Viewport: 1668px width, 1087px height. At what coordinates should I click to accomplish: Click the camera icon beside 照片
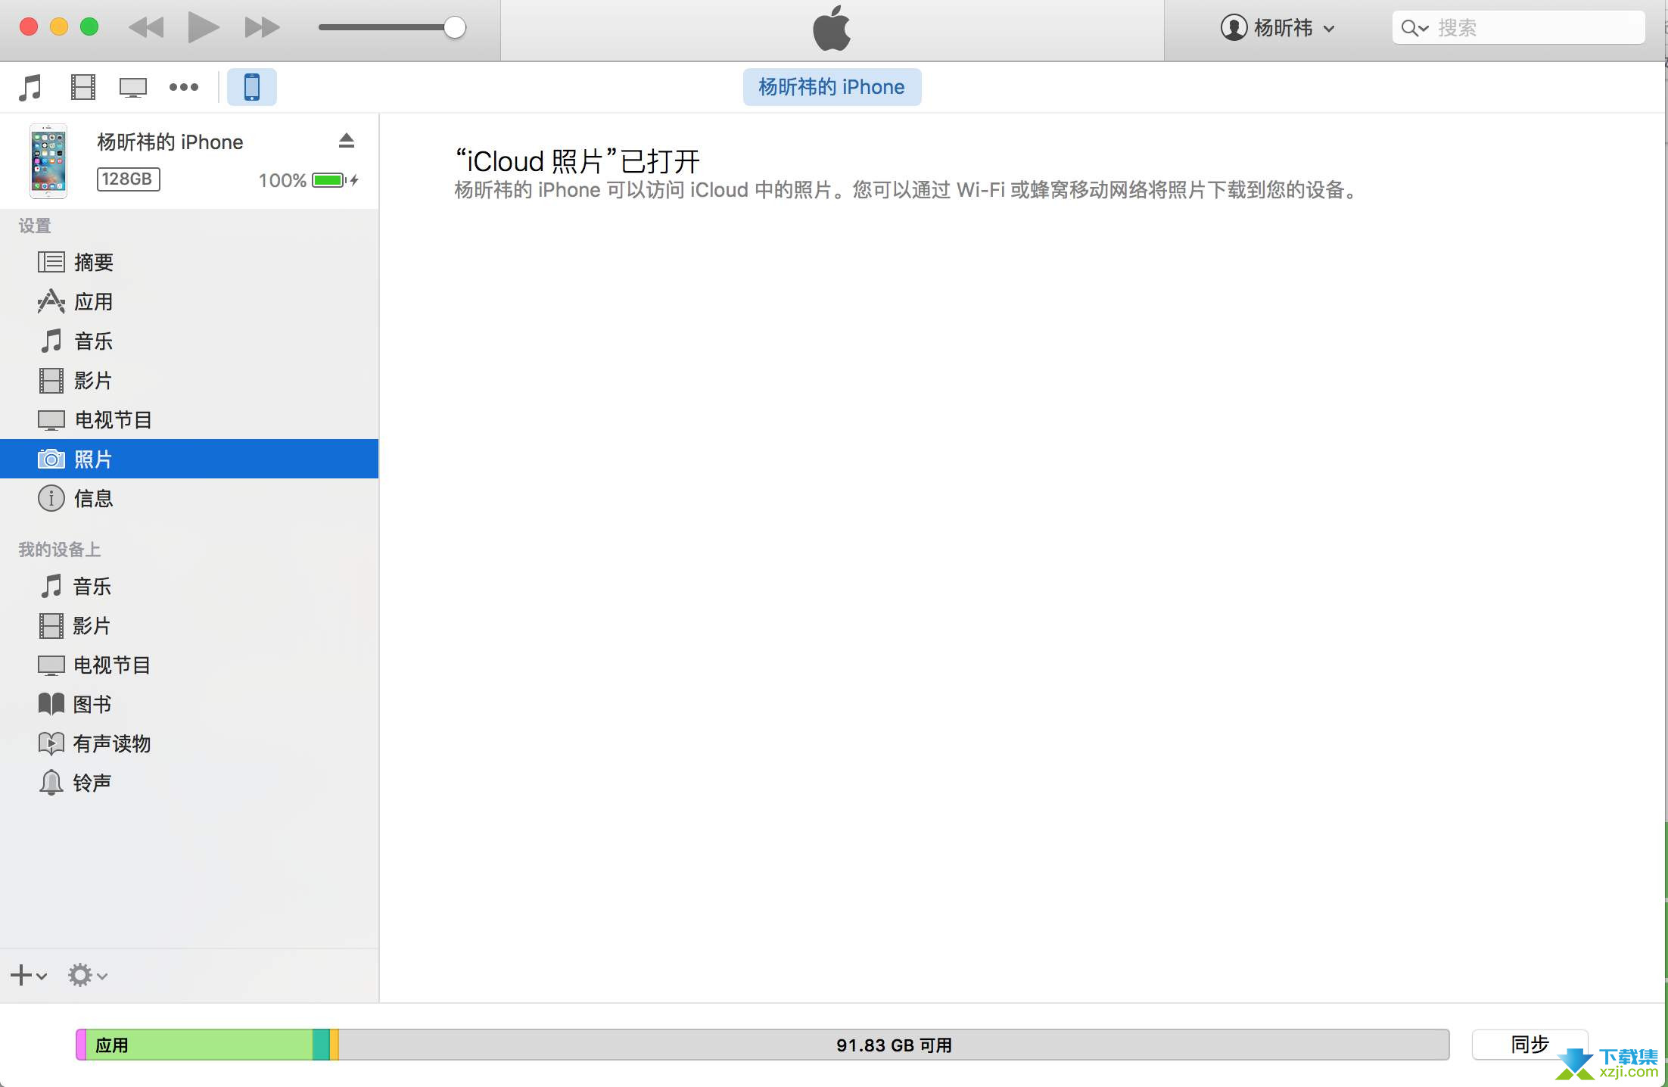(51, 459)
